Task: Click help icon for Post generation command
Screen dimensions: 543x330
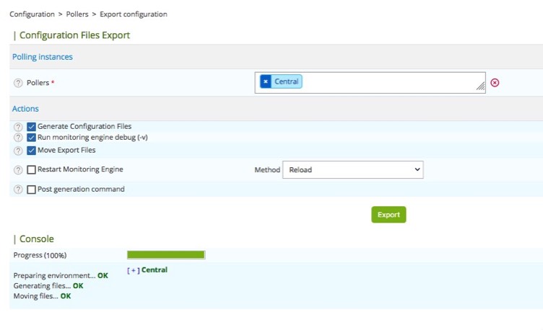Action: click(18, 189)
